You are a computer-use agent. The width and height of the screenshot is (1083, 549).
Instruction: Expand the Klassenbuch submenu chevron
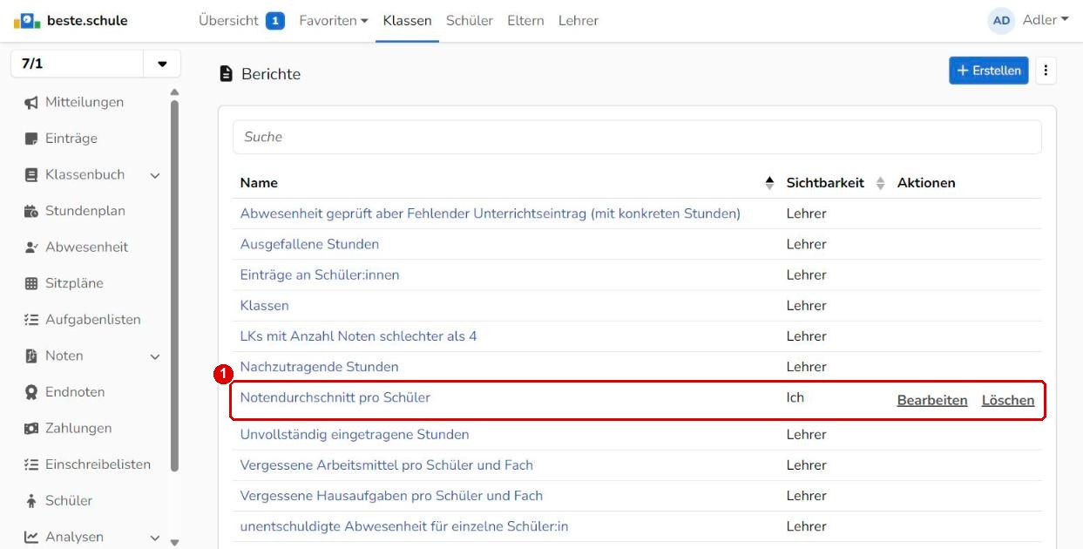[x=155, y=176]
